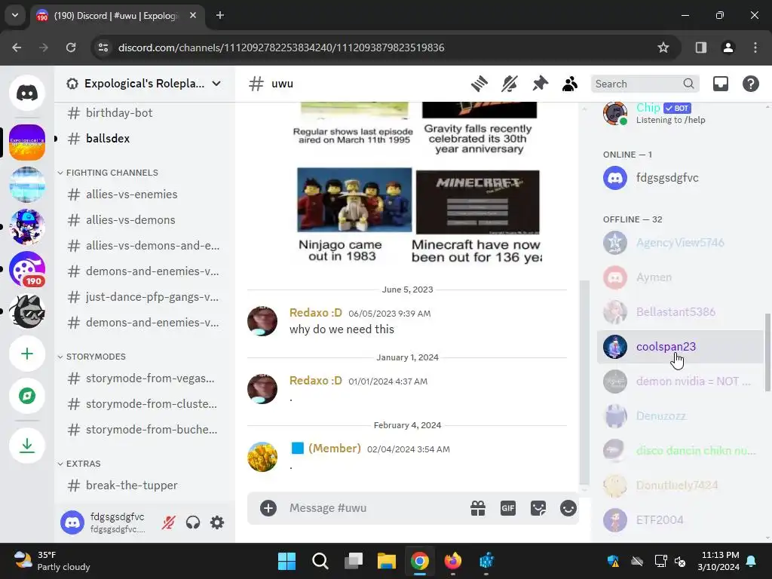Open User Settings gear icon
Image resolution: width=772 pixels, height=579 pixels.
pos(217,522)
